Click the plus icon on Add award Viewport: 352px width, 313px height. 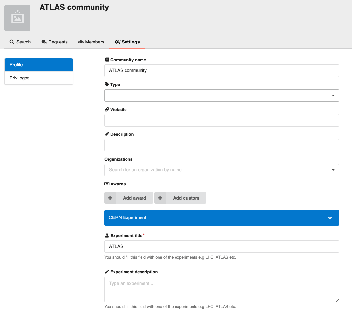point(110,198)
